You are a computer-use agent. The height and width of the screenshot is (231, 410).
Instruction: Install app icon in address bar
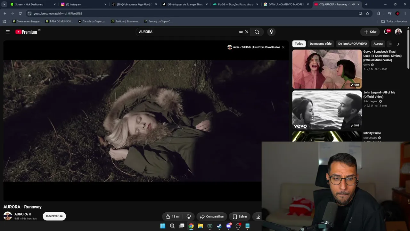pos(361,13)
